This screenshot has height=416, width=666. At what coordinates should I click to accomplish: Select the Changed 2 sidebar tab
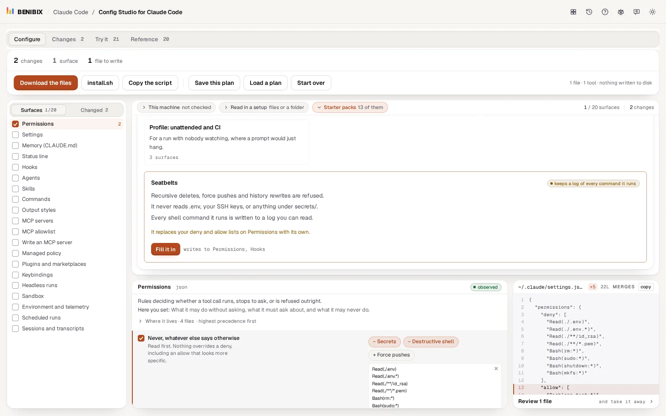(x=94, y=110)
